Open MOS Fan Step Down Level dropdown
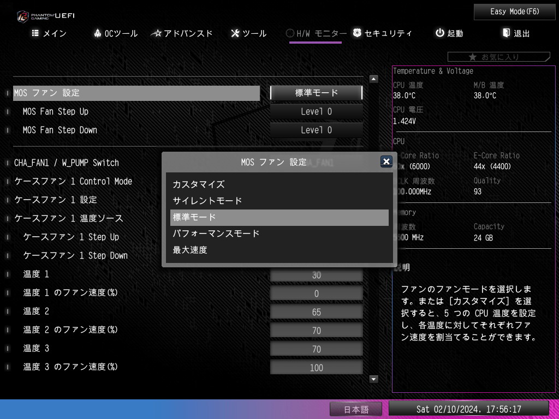The width and height of the screenshot is (559, 419). (x=317, y=130)
